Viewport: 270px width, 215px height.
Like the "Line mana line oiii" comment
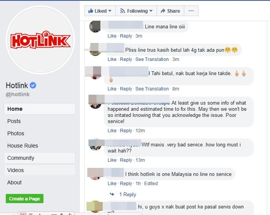[112, 36]
